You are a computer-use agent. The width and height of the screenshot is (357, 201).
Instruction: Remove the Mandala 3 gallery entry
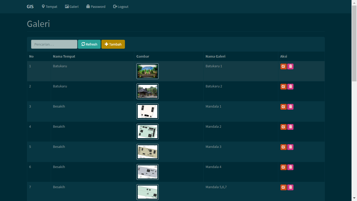click(290, 147)
